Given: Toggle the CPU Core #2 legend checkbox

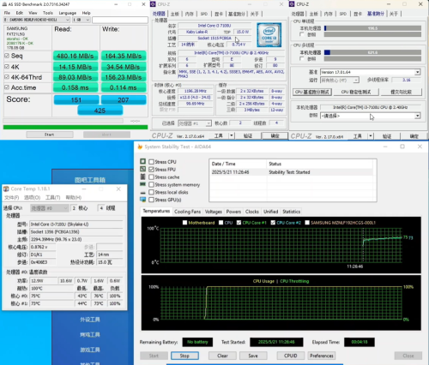Looking at the screenshot, I should click(273, 223).
